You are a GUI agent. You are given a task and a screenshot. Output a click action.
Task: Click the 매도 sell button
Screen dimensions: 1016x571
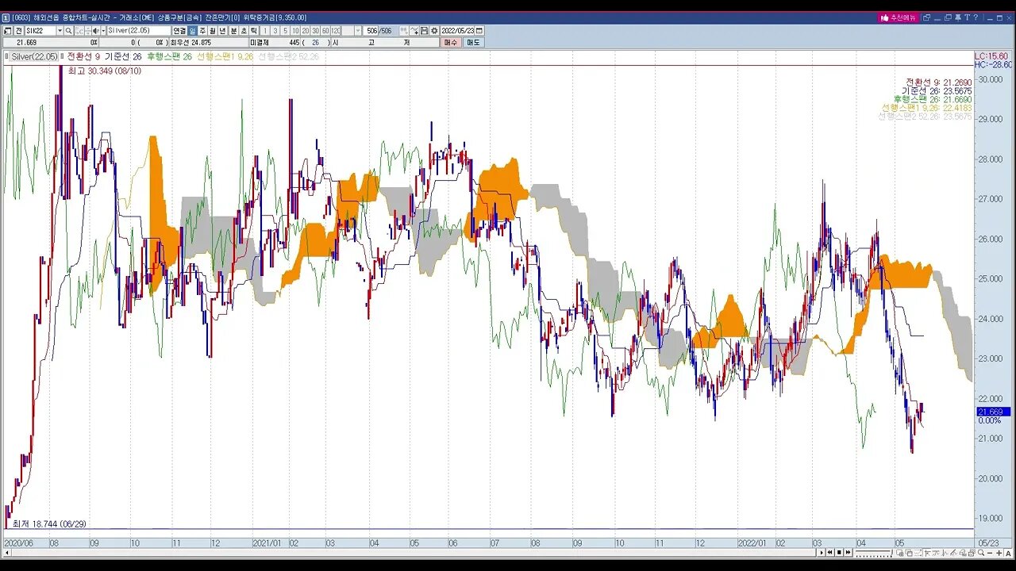tap(473, 42)
